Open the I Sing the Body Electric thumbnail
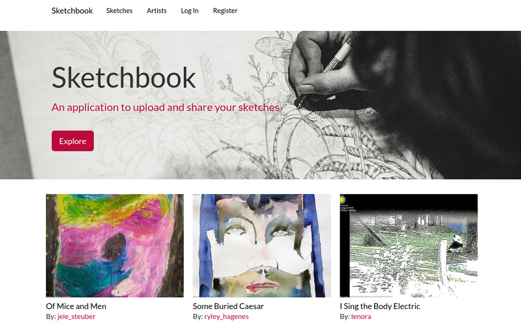Image resolution: width=521 pixels, height=325 pixels. click(409, 246)
